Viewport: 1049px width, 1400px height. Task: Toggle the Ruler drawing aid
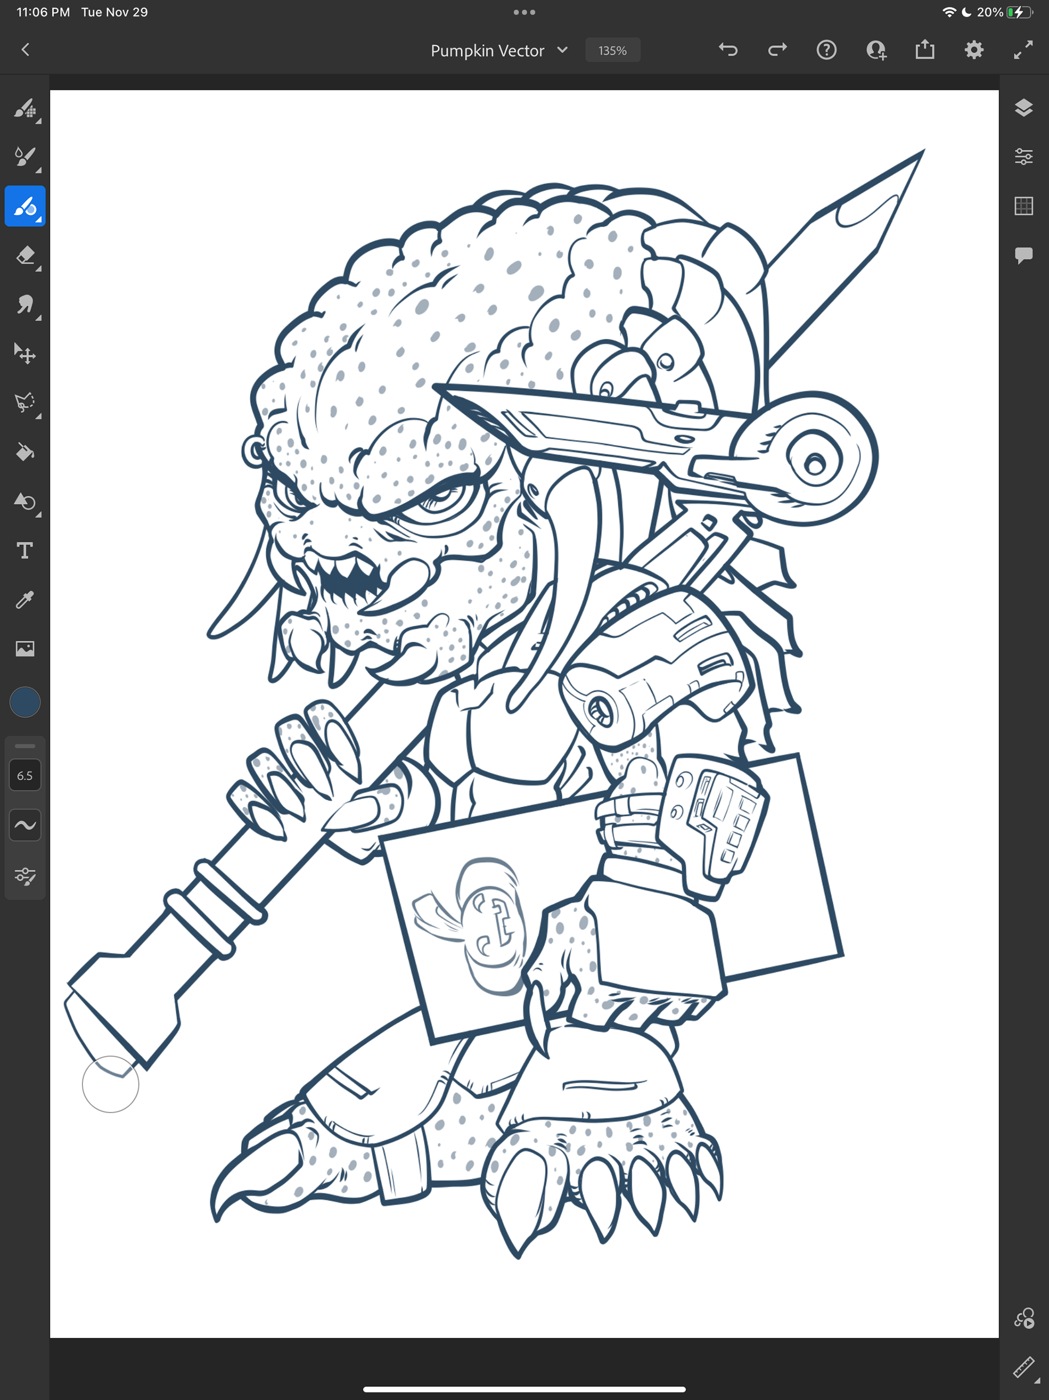[1024, 1368]
